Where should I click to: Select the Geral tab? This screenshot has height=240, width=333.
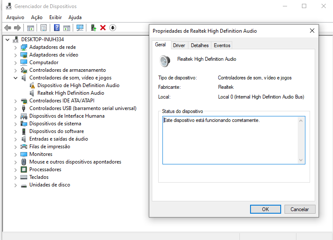click(x=160, y=45)
